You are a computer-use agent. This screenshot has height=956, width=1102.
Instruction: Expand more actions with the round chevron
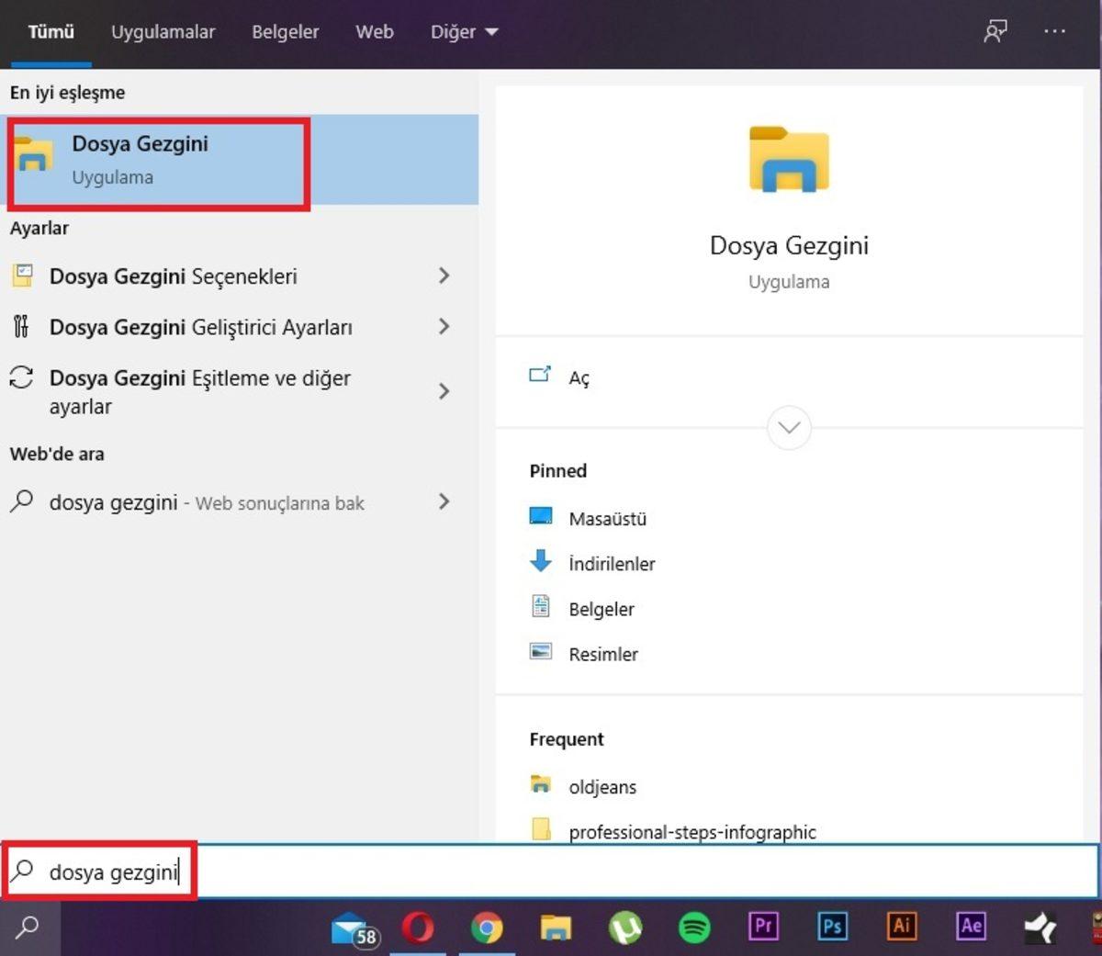pyautogui.click(x=789, y=428)
